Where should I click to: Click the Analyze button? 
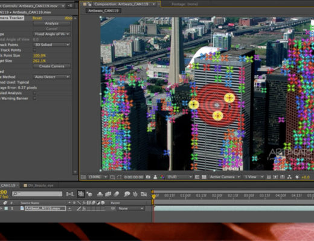[52, 23]
